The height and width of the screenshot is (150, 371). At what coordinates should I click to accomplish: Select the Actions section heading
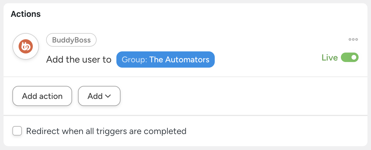(26, 14)
